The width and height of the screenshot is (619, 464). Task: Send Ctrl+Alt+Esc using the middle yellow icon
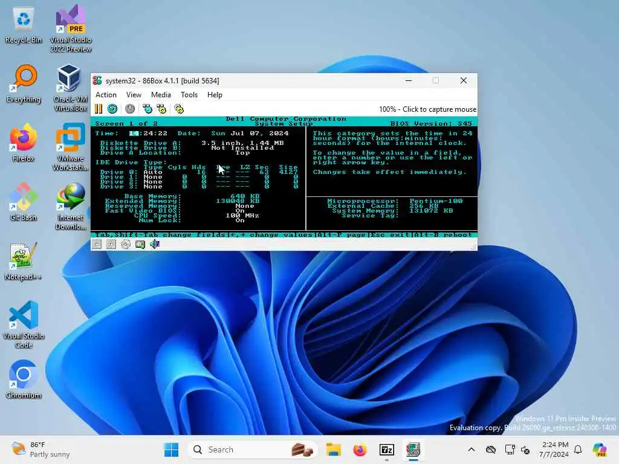click(x=161, y=109)
